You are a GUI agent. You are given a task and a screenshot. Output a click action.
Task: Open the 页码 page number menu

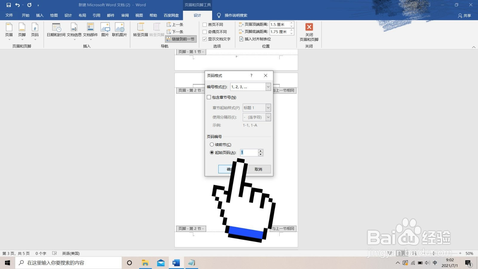[35, 31]
